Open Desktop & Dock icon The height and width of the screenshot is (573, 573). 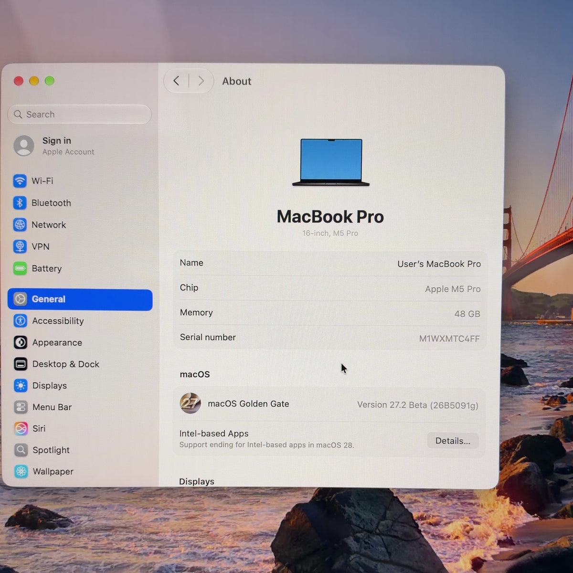click(21, 364)
